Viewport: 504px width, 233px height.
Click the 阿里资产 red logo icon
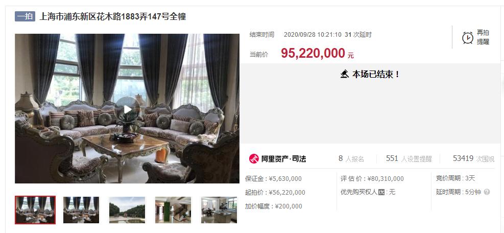(254, 159)
